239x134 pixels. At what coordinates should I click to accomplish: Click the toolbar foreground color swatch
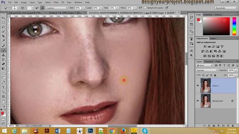tap(2, 113)
